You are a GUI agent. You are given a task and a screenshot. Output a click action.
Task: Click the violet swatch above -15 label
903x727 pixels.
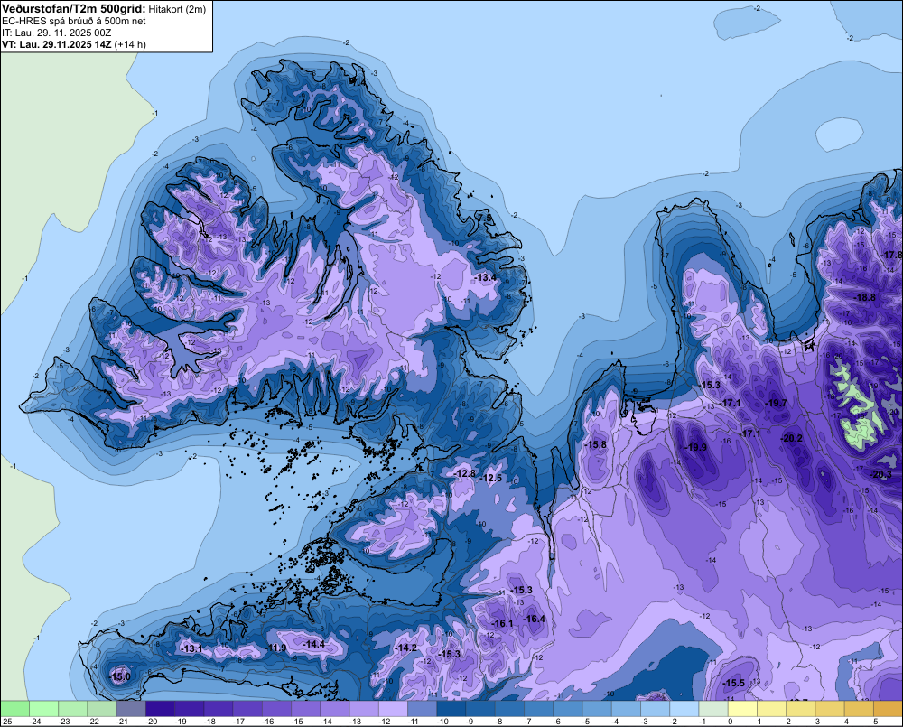tap(306, 708)
